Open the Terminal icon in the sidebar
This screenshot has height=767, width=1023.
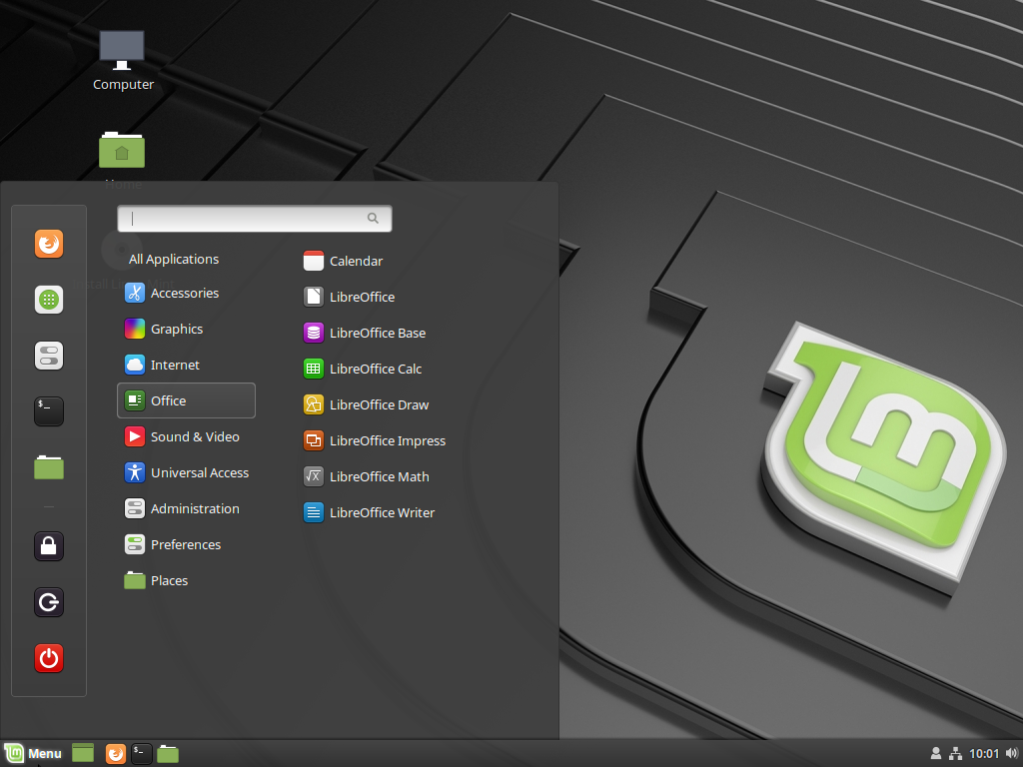[x=48, y=411]
